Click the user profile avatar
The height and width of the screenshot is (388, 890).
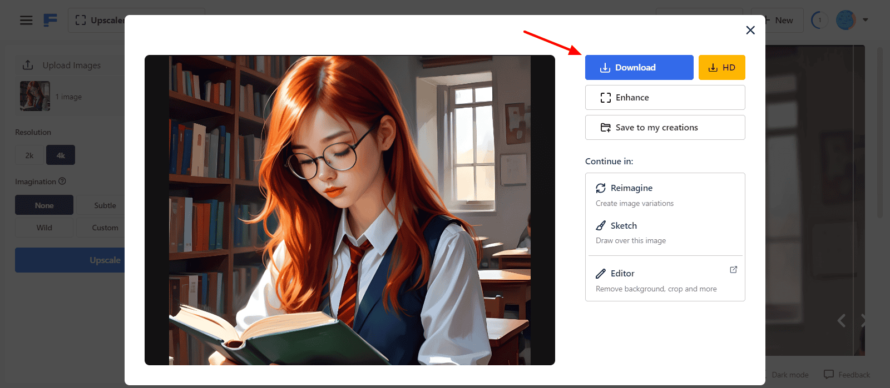[845, 21]
